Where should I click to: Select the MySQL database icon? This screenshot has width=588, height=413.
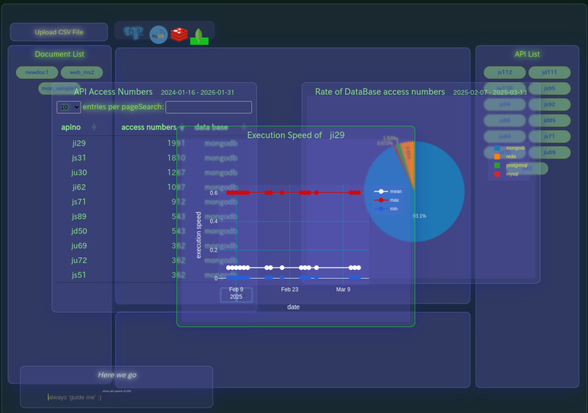[158, 34]
